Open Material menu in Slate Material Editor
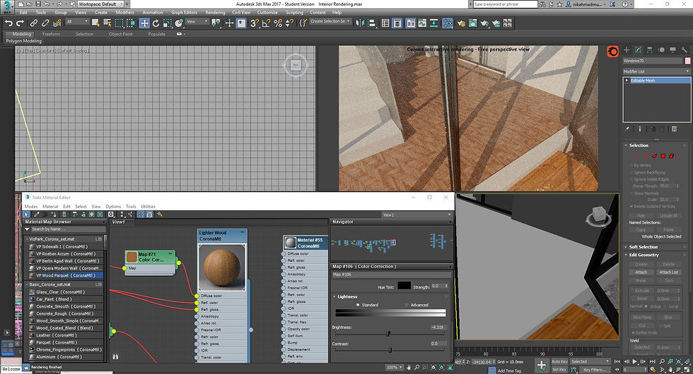This screenshot has height=374, width=693. point(50,206)
